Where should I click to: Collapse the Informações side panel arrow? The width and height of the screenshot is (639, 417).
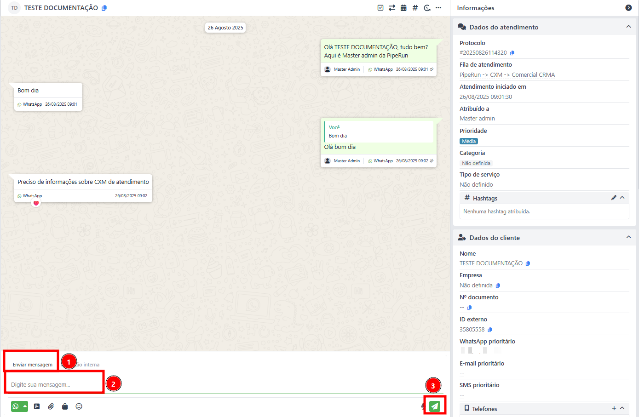pos(628,8)
